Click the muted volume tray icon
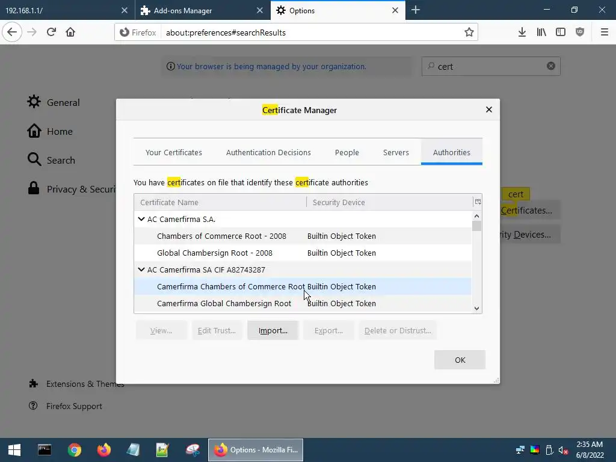The height and width of the screenshot is (462, 616). (563, 450)
